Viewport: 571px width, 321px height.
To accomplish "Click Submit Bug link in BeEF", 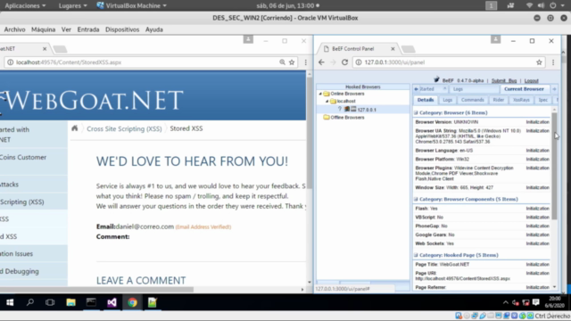I will [504, 80].
